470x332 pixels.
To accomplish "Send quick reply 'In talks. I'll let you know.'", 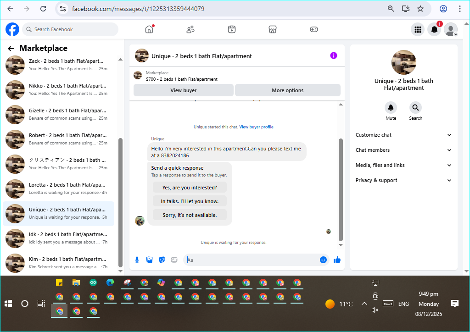I will (x=190, y=201).
